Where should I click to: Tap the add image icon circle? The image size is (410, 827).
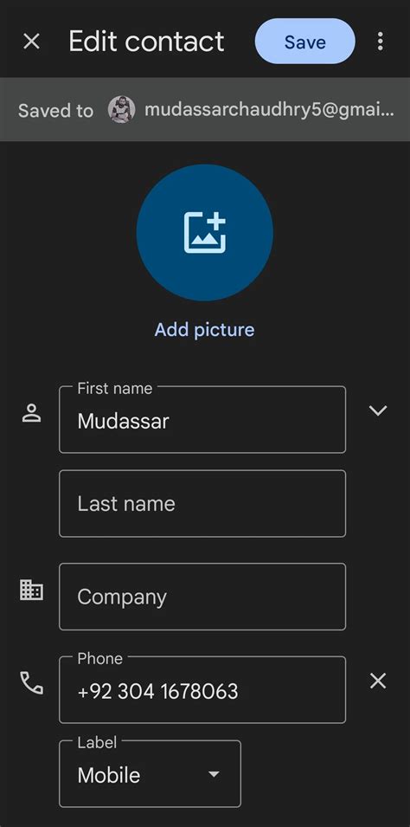(205, 233)
